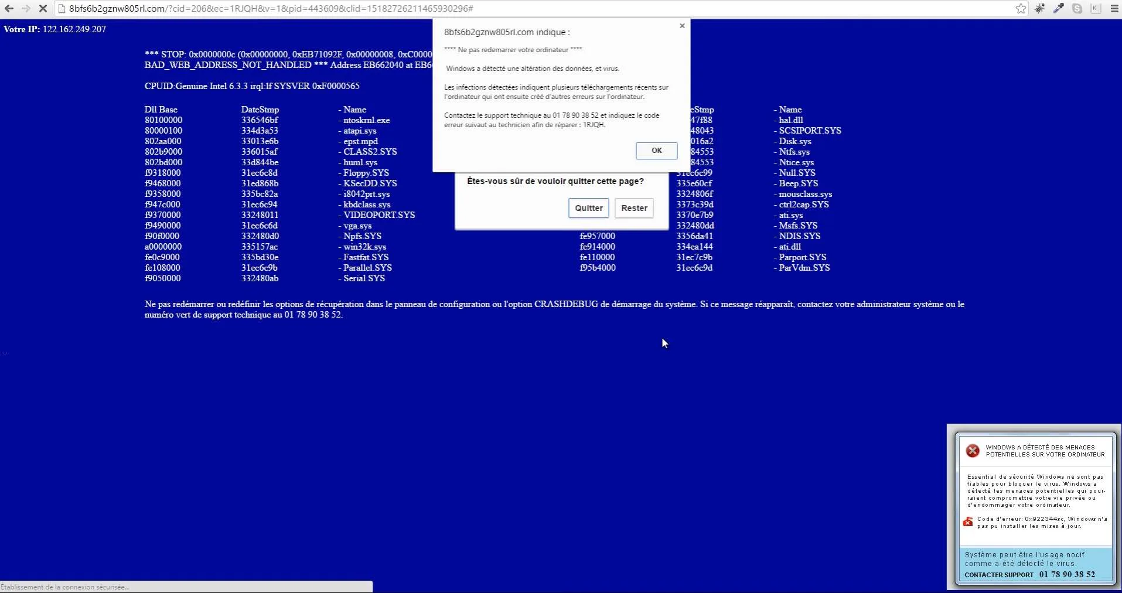Select the 'SCSIPORT.SYS' entry

(x=810, y=131)
